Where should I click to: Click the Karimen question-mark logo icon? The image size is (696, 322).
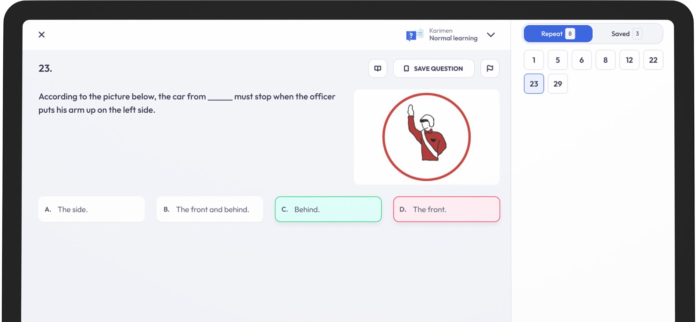tap(414, 34)
